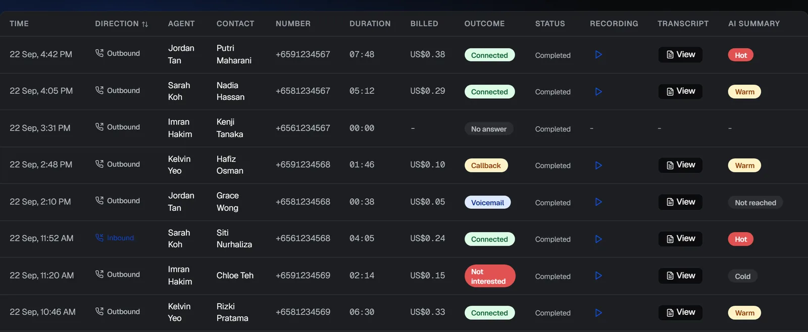Image resolution: width=808 pixels, height=332 pixels.
Task: Click outbound phone icon in 4:42 PM row
Action: (99, 53)
